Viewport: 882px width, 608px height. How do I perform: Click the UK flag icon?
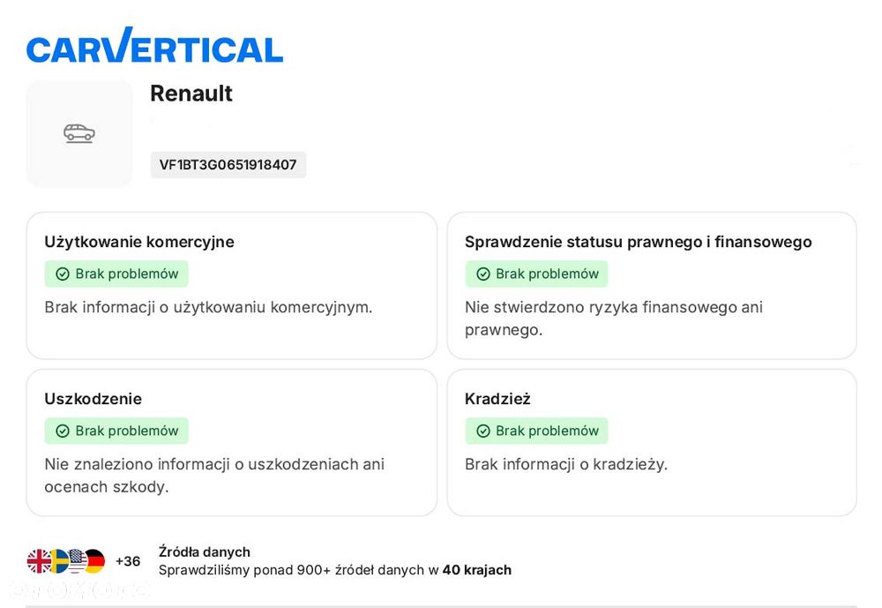click(39, 561)
